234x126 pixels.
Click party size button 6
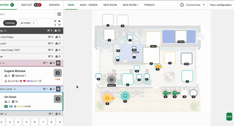pyautogui.click(x=35, y=122)
